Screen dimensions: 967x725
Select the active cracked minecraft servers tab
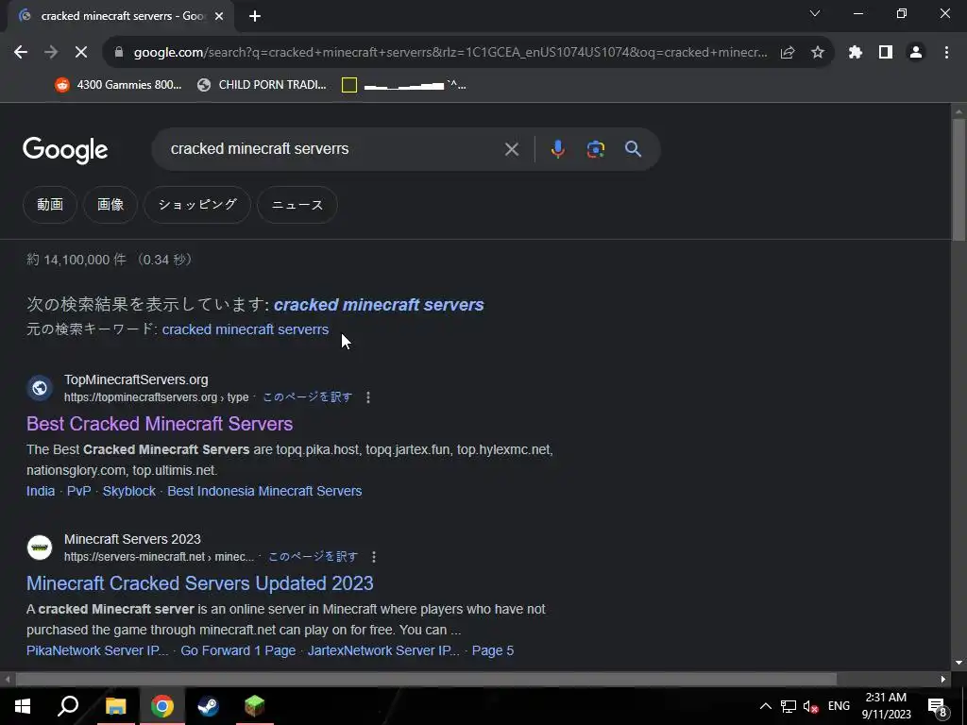120,16
